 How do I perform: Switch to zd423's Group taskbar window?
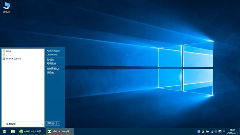tap(60, 131)
